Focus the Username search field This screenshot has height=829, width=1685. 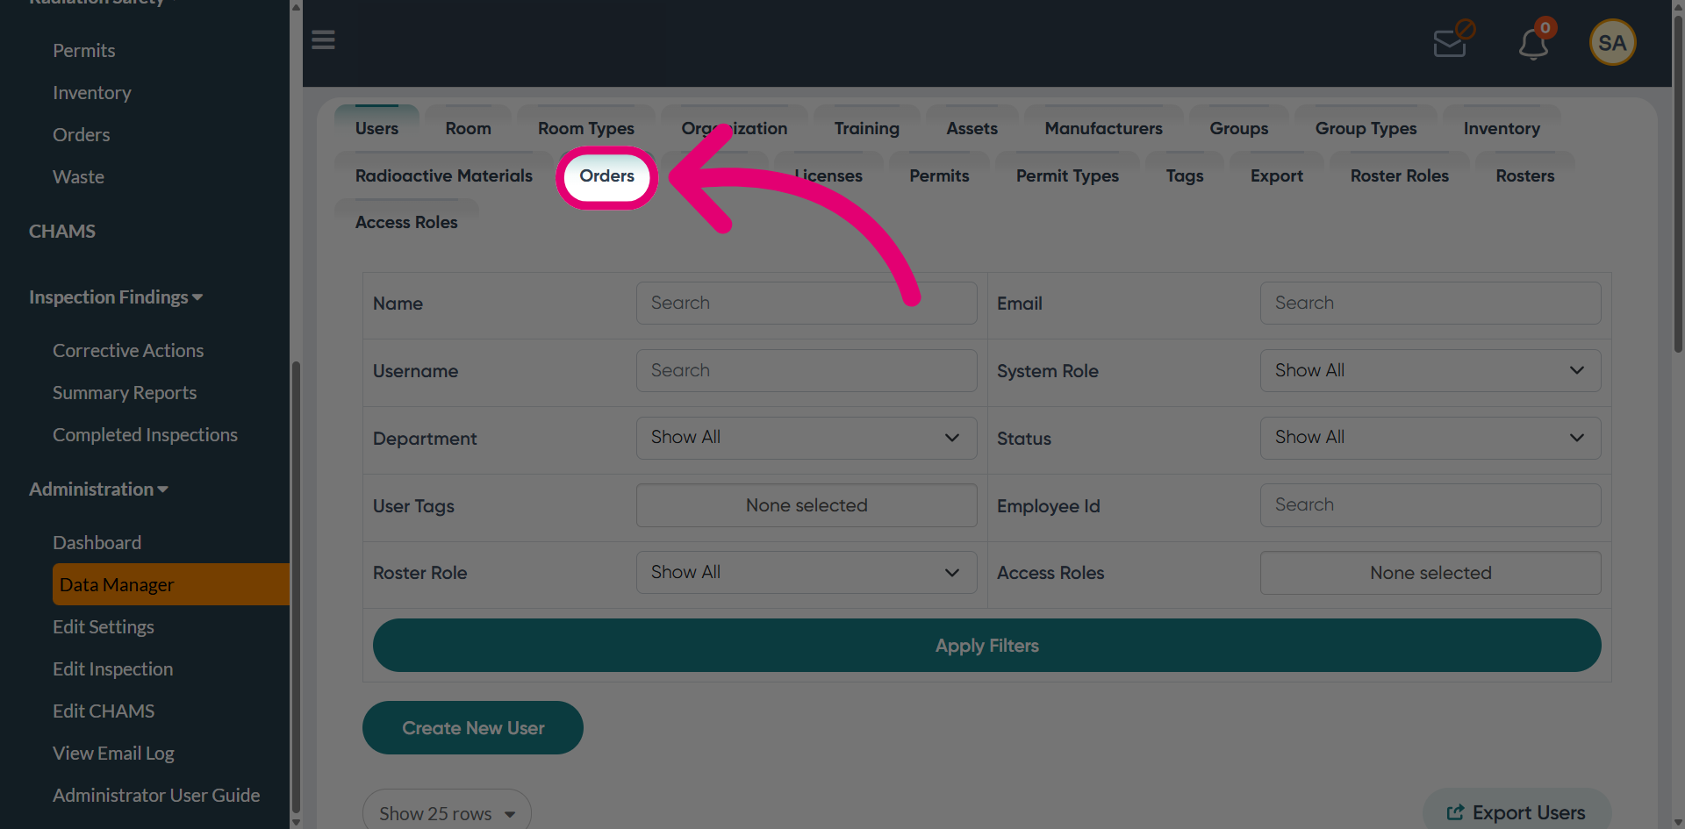pos(807,370)
